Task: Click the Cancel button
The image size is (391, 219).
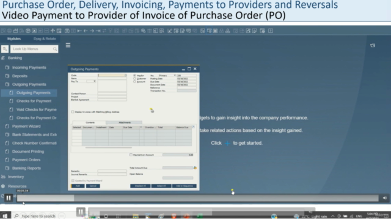Action: (93, 186)
